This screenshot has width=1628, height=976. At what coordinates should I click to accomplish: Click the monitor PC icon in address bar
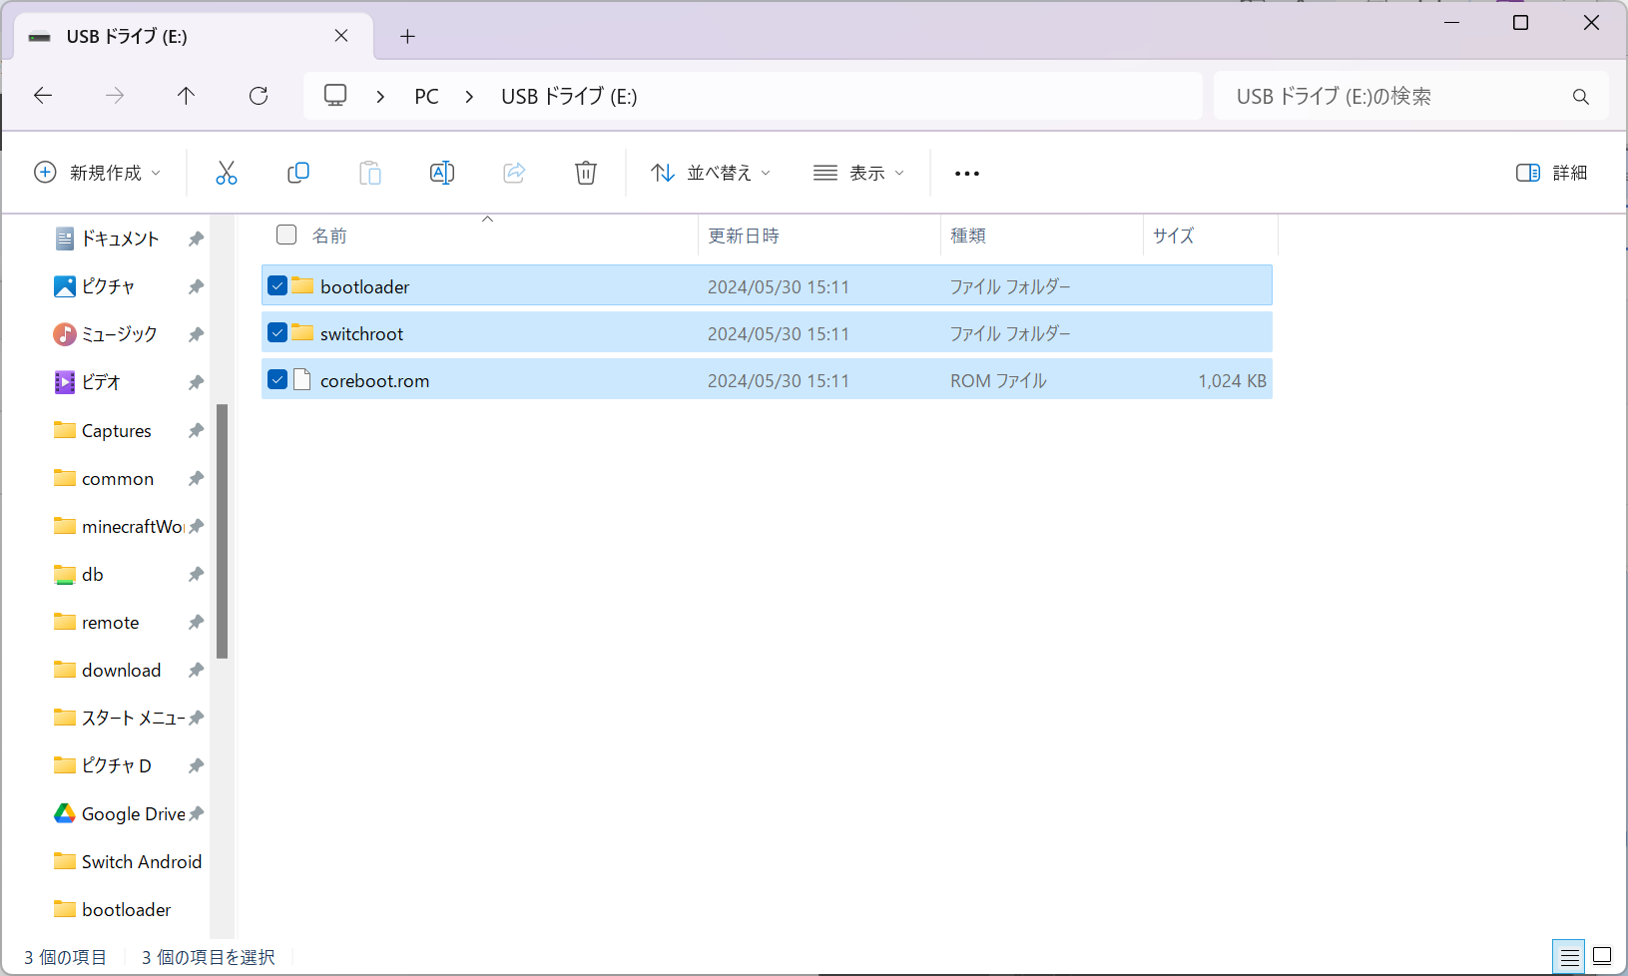click(x=335, y=96)
